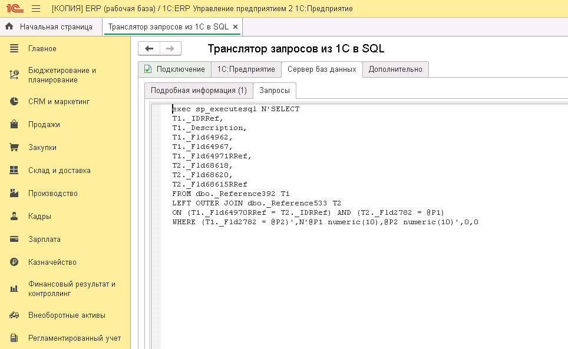
Task: Open the main hamburger menu
Action: 36,8
